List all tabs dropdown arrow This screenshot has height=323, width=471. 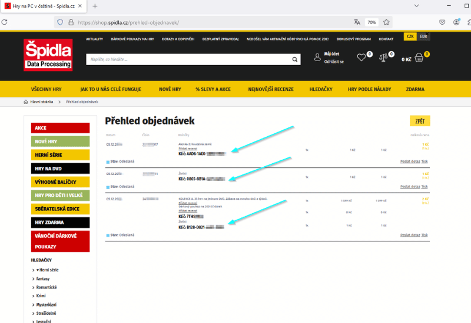(x=416, y=6)
